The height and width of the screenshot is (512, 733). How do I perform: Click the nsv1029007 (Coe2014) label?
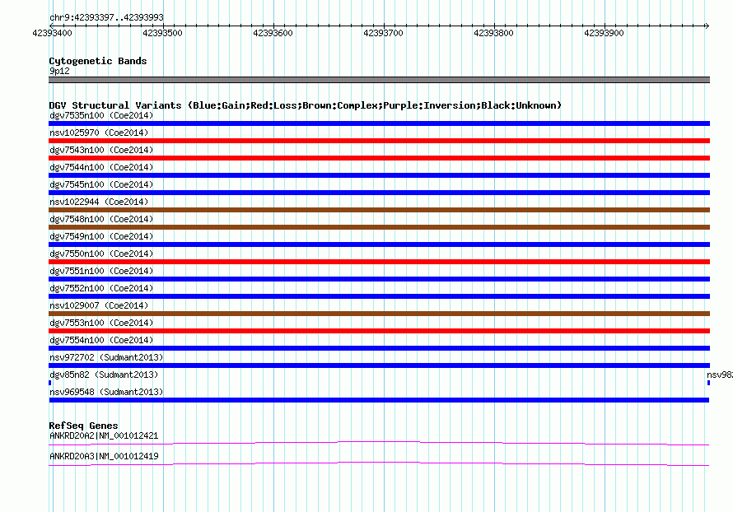[100, 305]
